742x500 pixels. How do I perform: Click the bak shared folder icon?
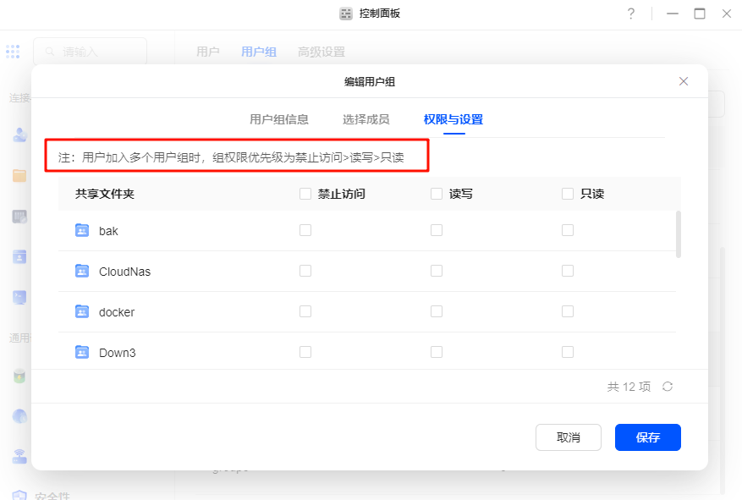tap(82, 230)
